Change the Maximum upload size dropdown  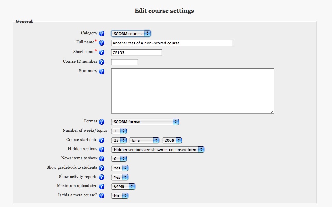(x=123, y=186)
